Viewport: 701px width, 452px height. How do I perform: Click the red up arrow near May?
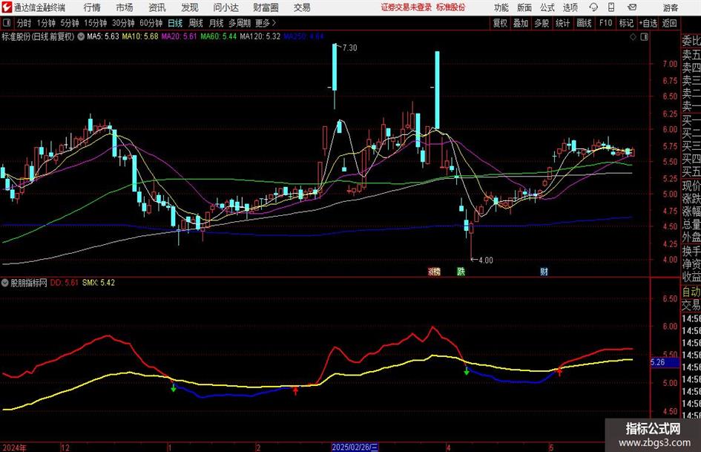(559, 372)
